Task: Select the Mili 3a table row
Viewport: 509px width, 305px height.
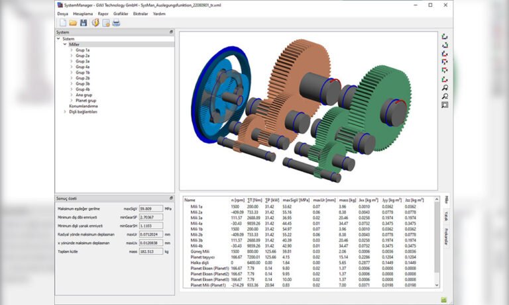Action: [x=308, y=218]
